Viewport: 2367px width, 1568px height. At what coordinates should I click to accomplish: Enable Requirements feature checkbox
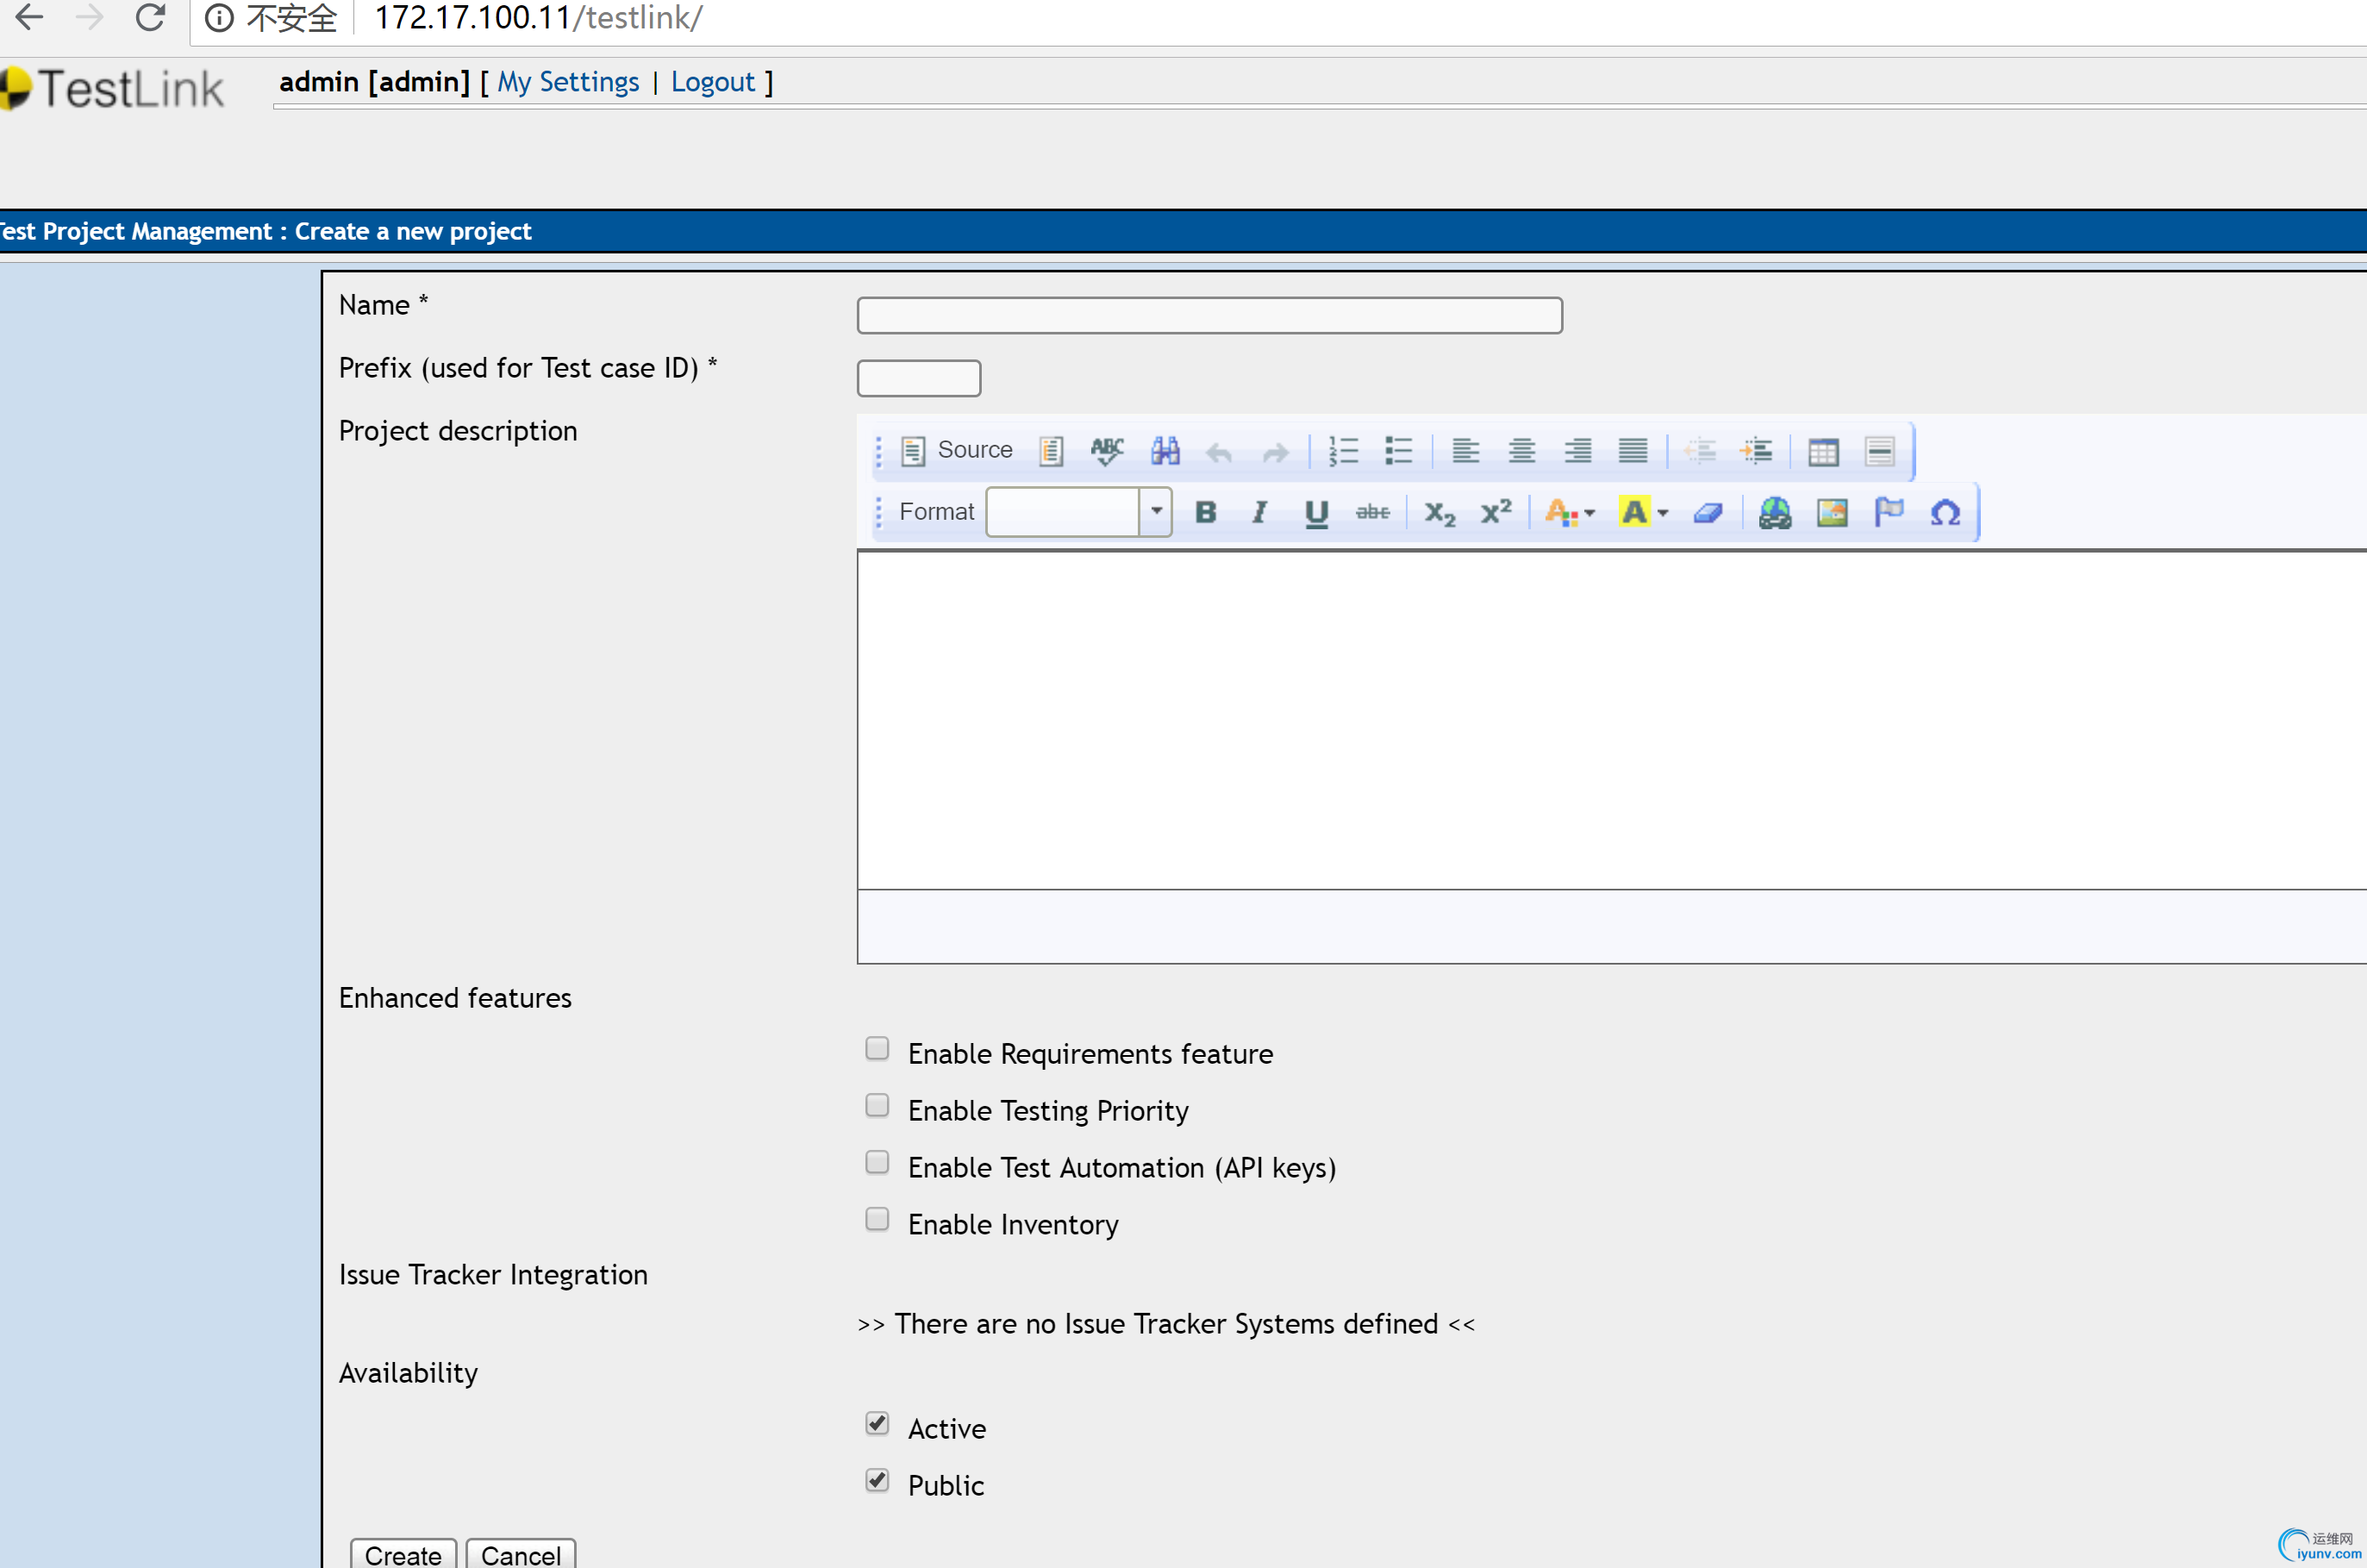tap(877, 1048)
